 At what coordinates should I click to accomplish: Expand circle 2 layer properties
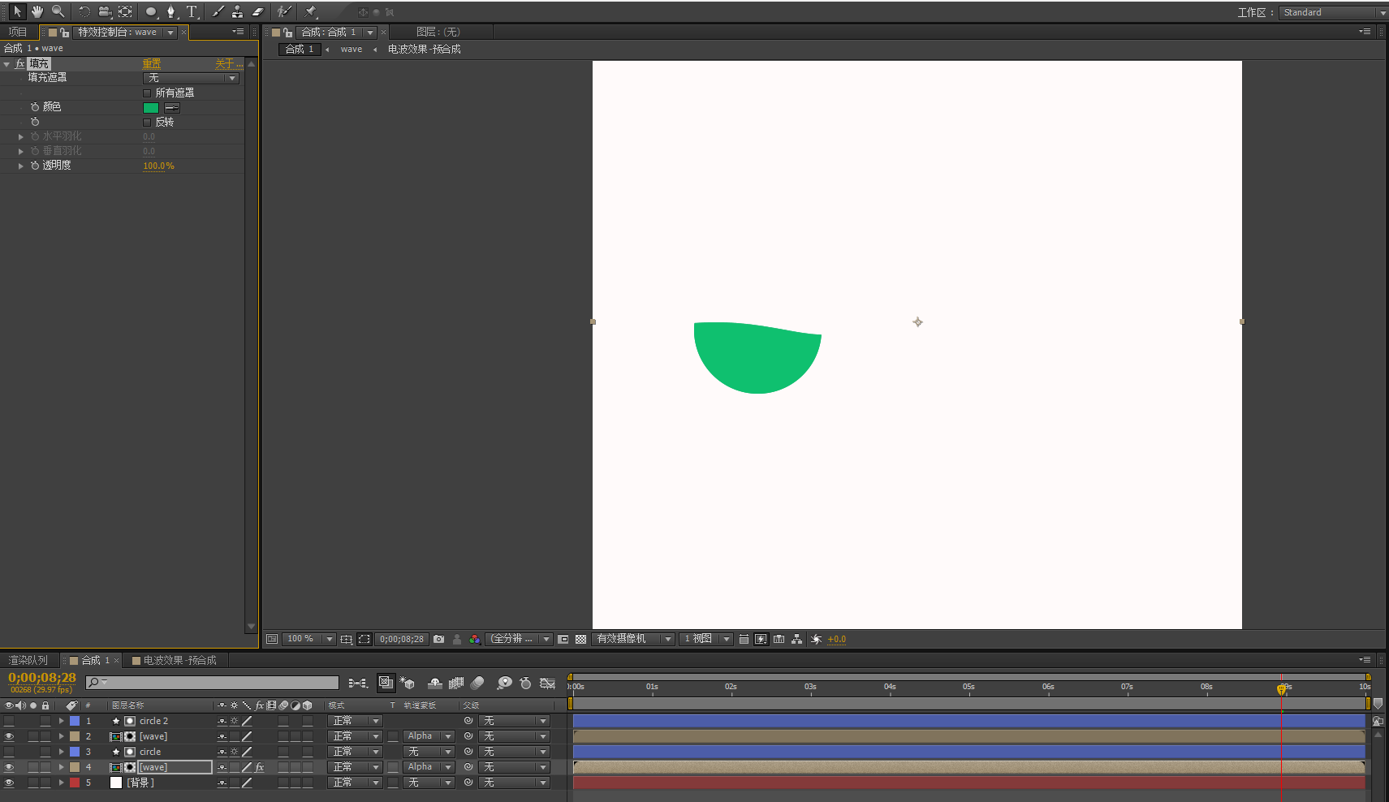(61, 721)
